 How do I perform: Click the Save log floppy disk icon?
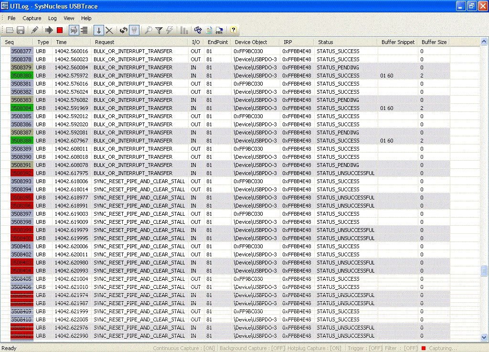point(21,30)
